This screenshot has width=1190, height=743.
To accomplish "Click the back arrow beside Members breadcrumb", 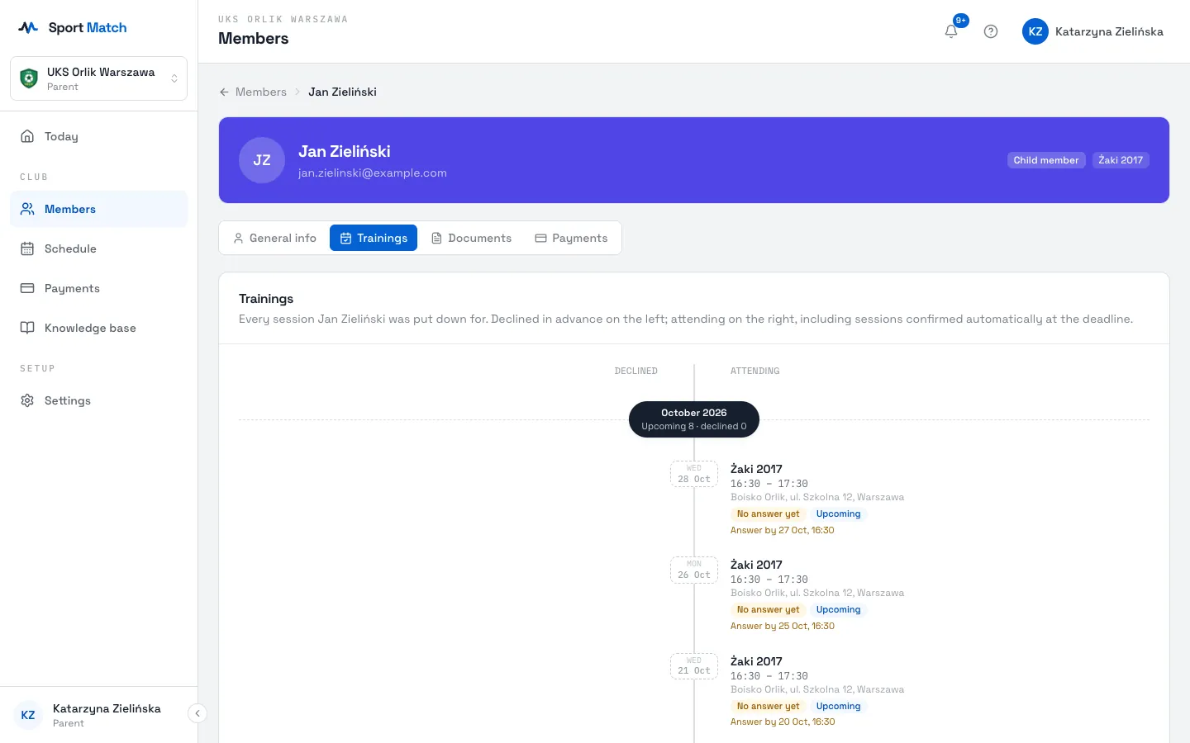I will click(x=224, y=92).
